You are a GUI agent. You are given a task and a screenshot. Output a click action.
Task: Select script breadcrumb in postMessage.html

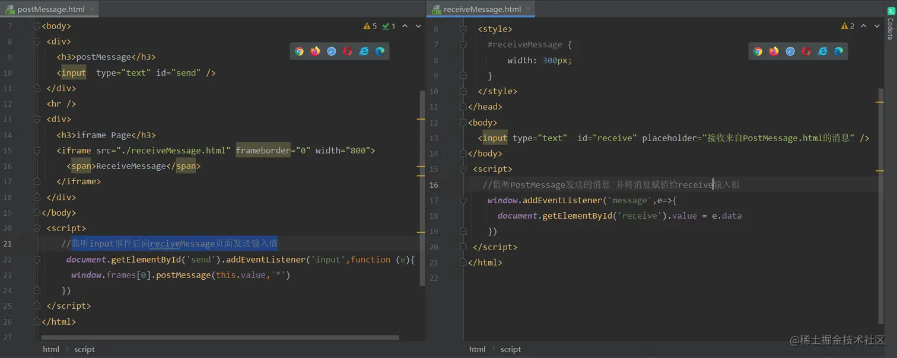84,349
